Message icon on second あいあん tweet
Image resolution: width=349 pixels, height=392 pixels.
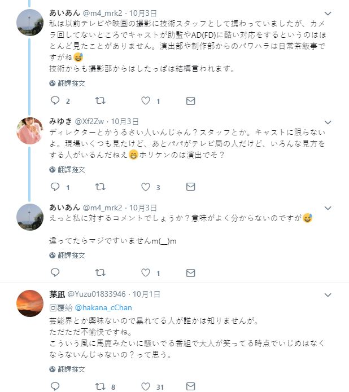[190, 272]
